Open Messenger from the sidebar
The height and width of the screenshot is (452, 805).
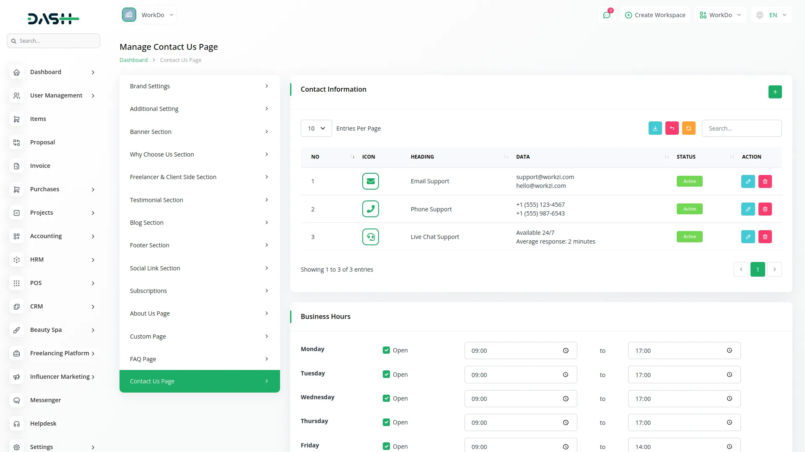point(45,400)
